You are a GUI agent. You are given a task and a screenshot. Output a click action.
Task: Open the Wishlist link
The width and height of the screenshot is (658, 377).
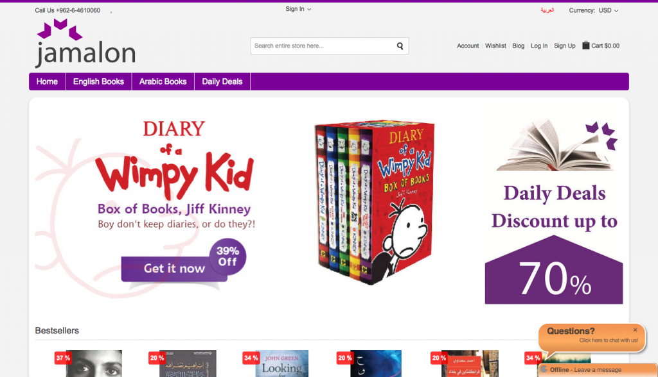[495, 46]
